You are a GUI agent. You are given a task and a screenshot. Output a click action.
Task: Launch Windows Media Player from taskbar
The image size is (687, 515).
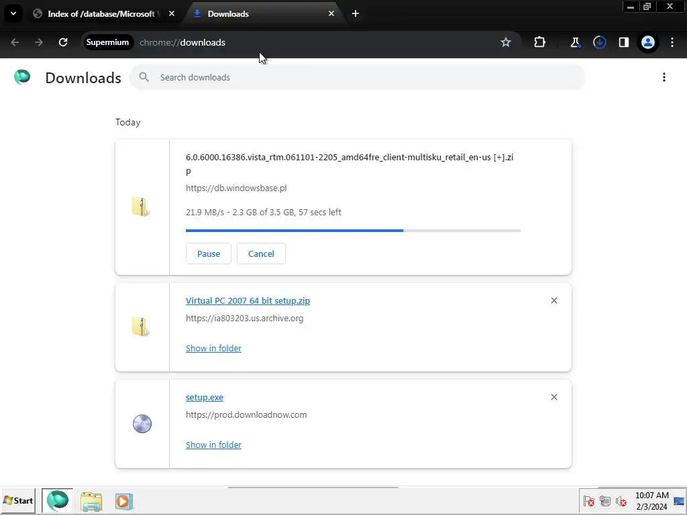coord(124,501)
